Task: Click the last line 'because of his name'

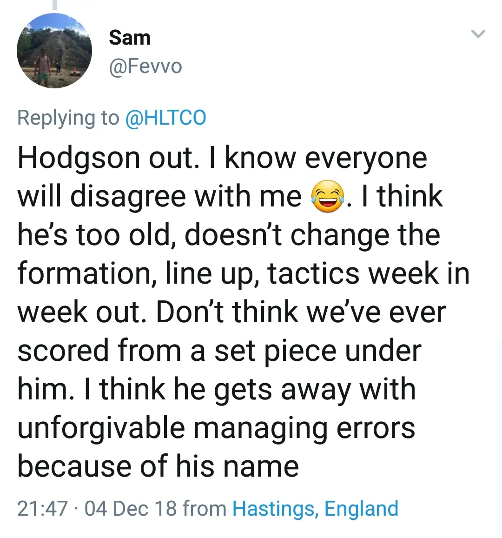Action: [158, 466]
